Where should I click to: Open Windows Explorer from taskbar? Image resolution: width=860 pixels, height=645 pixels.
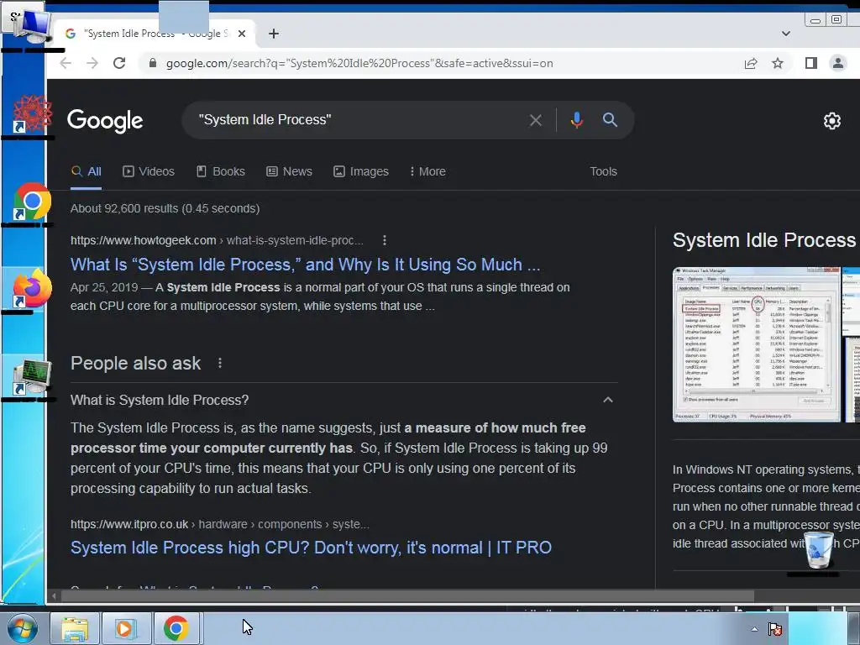point(75,628)
